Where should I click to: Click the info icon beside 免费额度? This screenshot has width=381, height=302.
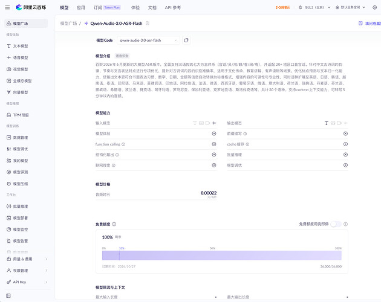click(114, 224)
